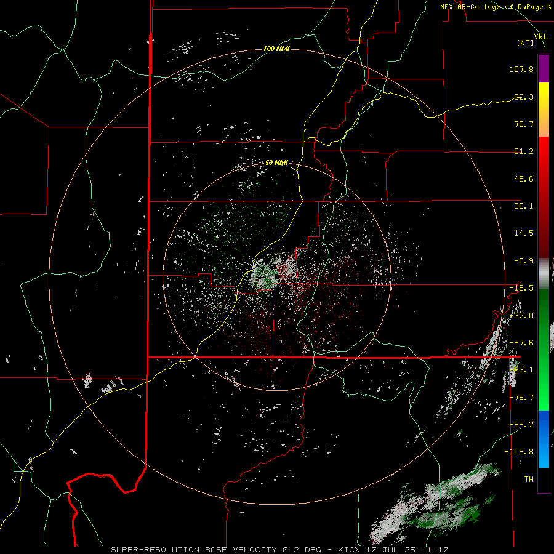Viewport: 554px width, 554px height.
Task: Click the -63.1 legend value
Action: click(x=521, y=370)
